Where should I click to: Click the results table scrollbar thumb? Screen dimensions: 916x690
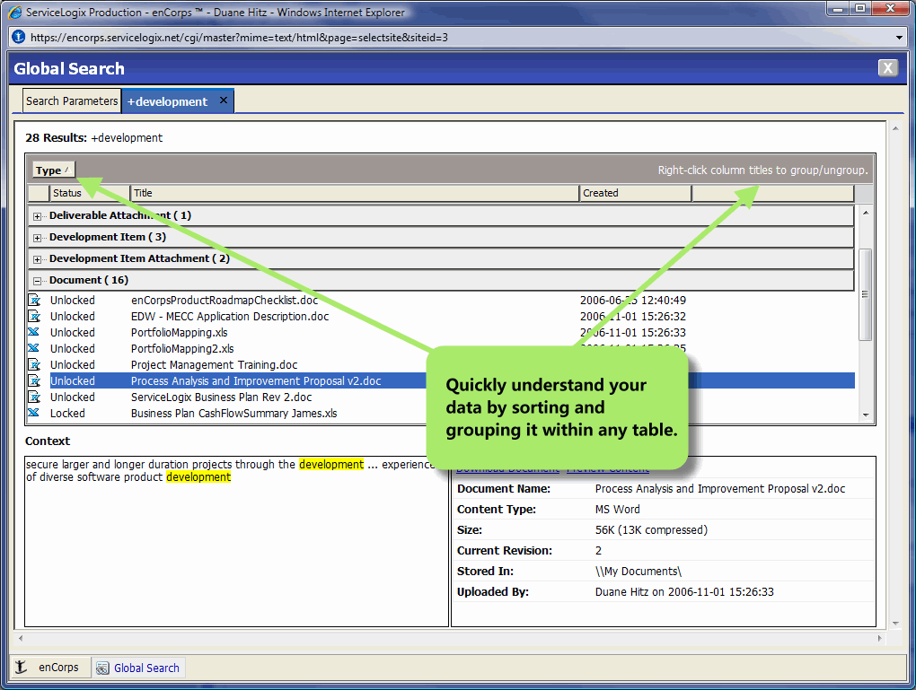866,294
